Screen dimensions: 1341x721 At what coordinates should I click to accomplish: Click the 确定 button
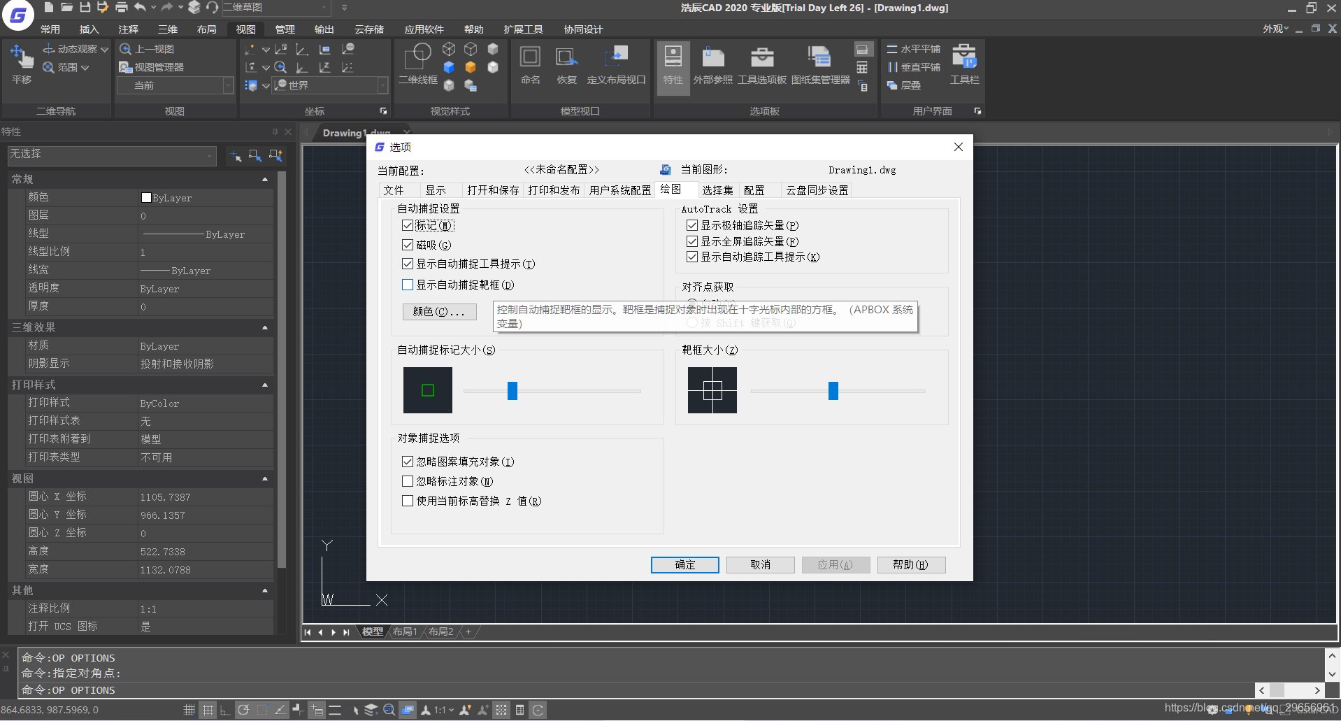click(685, 565)
